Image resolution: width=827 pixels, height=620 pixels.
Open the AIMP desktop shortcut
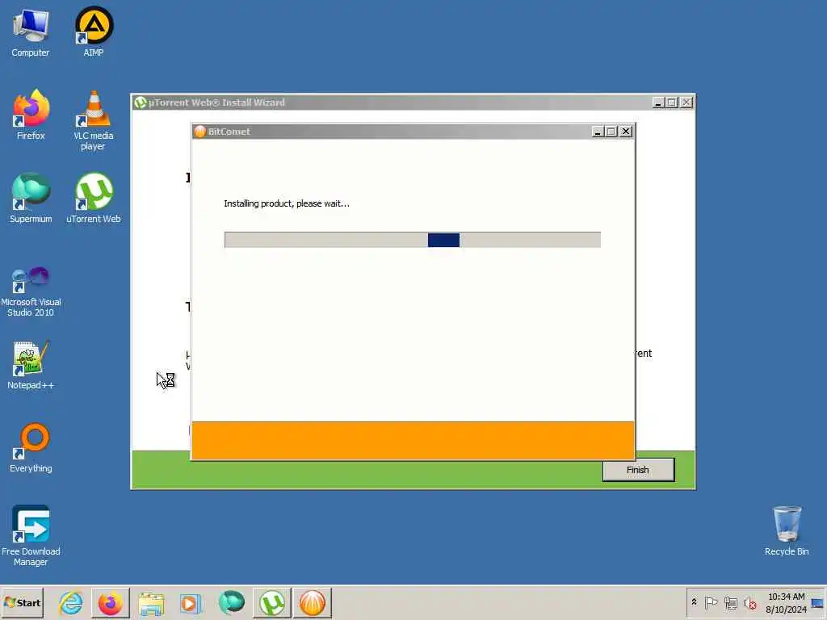[x=94, y=31]
